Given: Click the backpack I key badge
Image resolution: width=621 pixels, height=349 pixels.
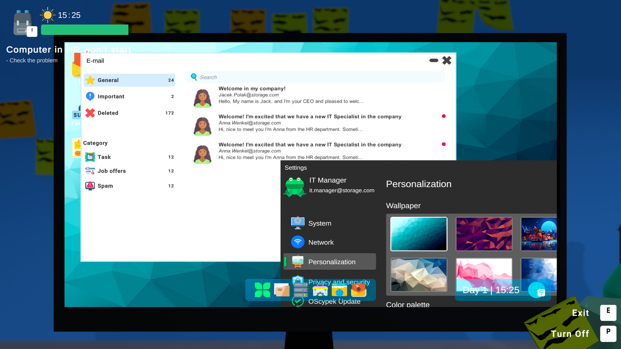Looking at the screenshot, I should [32, 31].
